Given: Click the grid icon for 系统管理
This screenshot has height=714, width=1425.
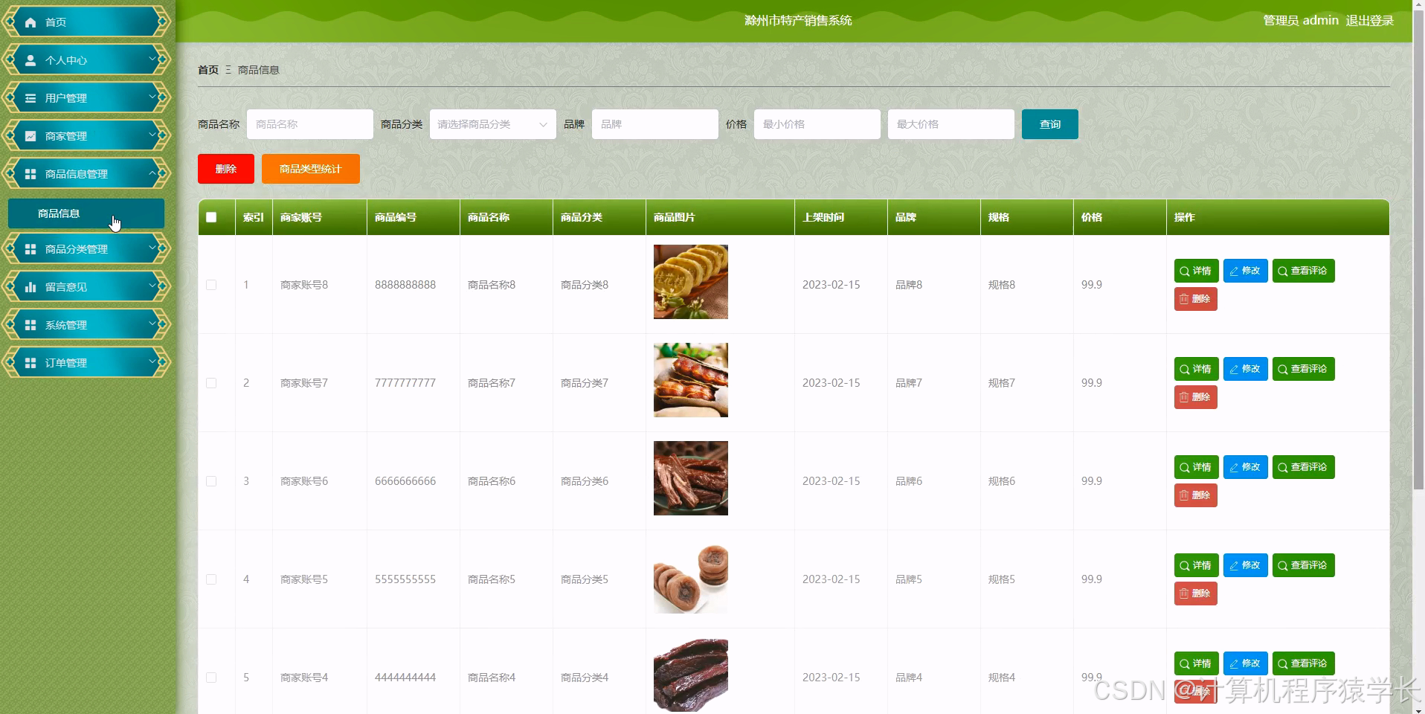Looking at the screenshot, I should click(x=30, y=325).
